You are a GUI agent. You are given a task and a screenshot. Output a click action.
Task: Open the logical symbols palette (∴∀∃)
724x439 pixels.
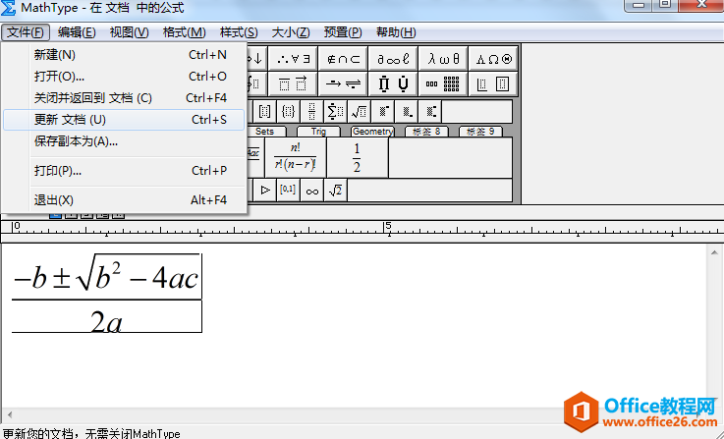click(x=293, y=59)
